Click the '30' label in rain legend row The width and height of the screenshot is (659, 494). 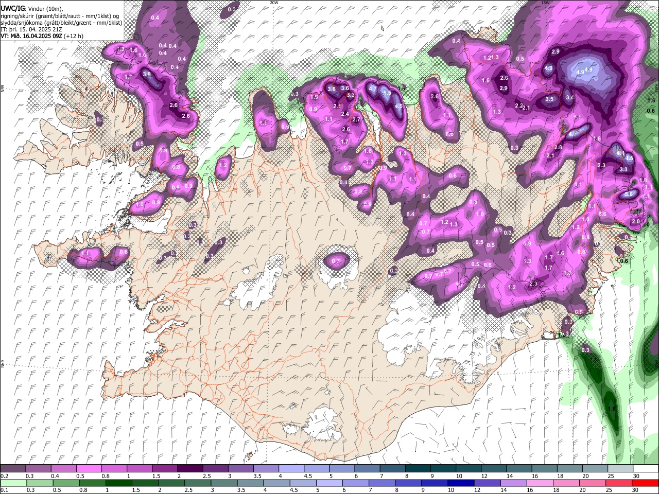[636, 490]
